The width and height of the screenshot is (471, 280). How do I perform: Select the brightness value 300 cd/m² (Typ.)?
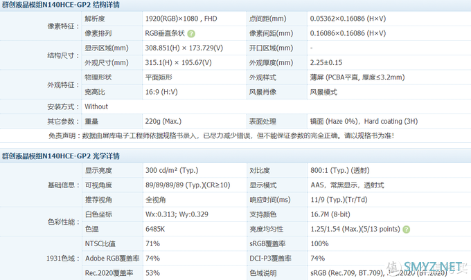[x=172, y=170]
